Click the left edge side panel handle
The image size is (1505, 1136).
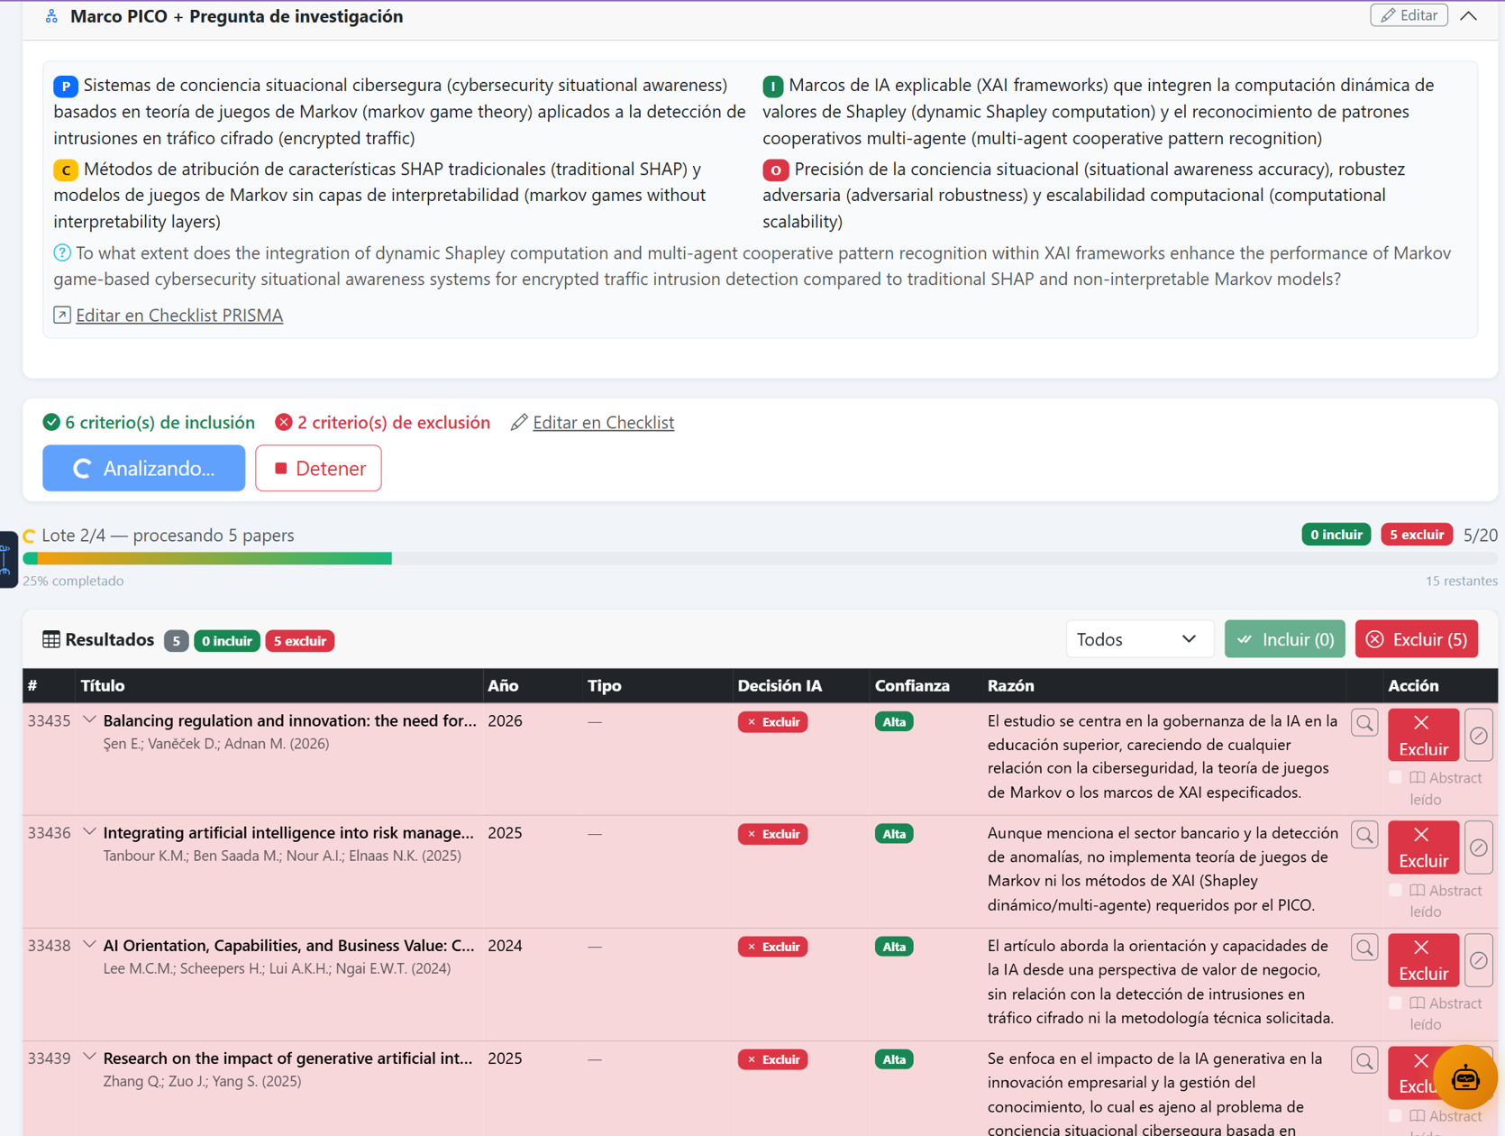7,559
